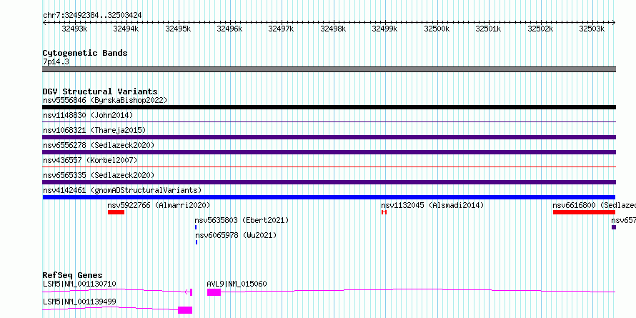The image size is (636, 318).
Task: Click the nsv5922766 (Almarri2020) label
Action: coord(159,206)
